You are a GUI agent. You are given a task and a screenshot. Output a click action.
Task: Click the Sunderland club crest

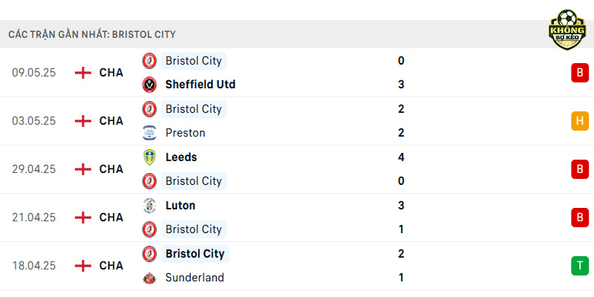pos(149,278)
